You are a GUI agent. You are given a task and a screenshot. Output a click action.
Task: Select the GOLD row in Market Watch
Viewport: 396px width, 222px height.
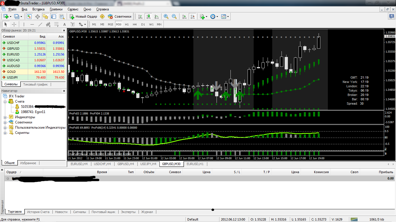[x=34, y=72]
